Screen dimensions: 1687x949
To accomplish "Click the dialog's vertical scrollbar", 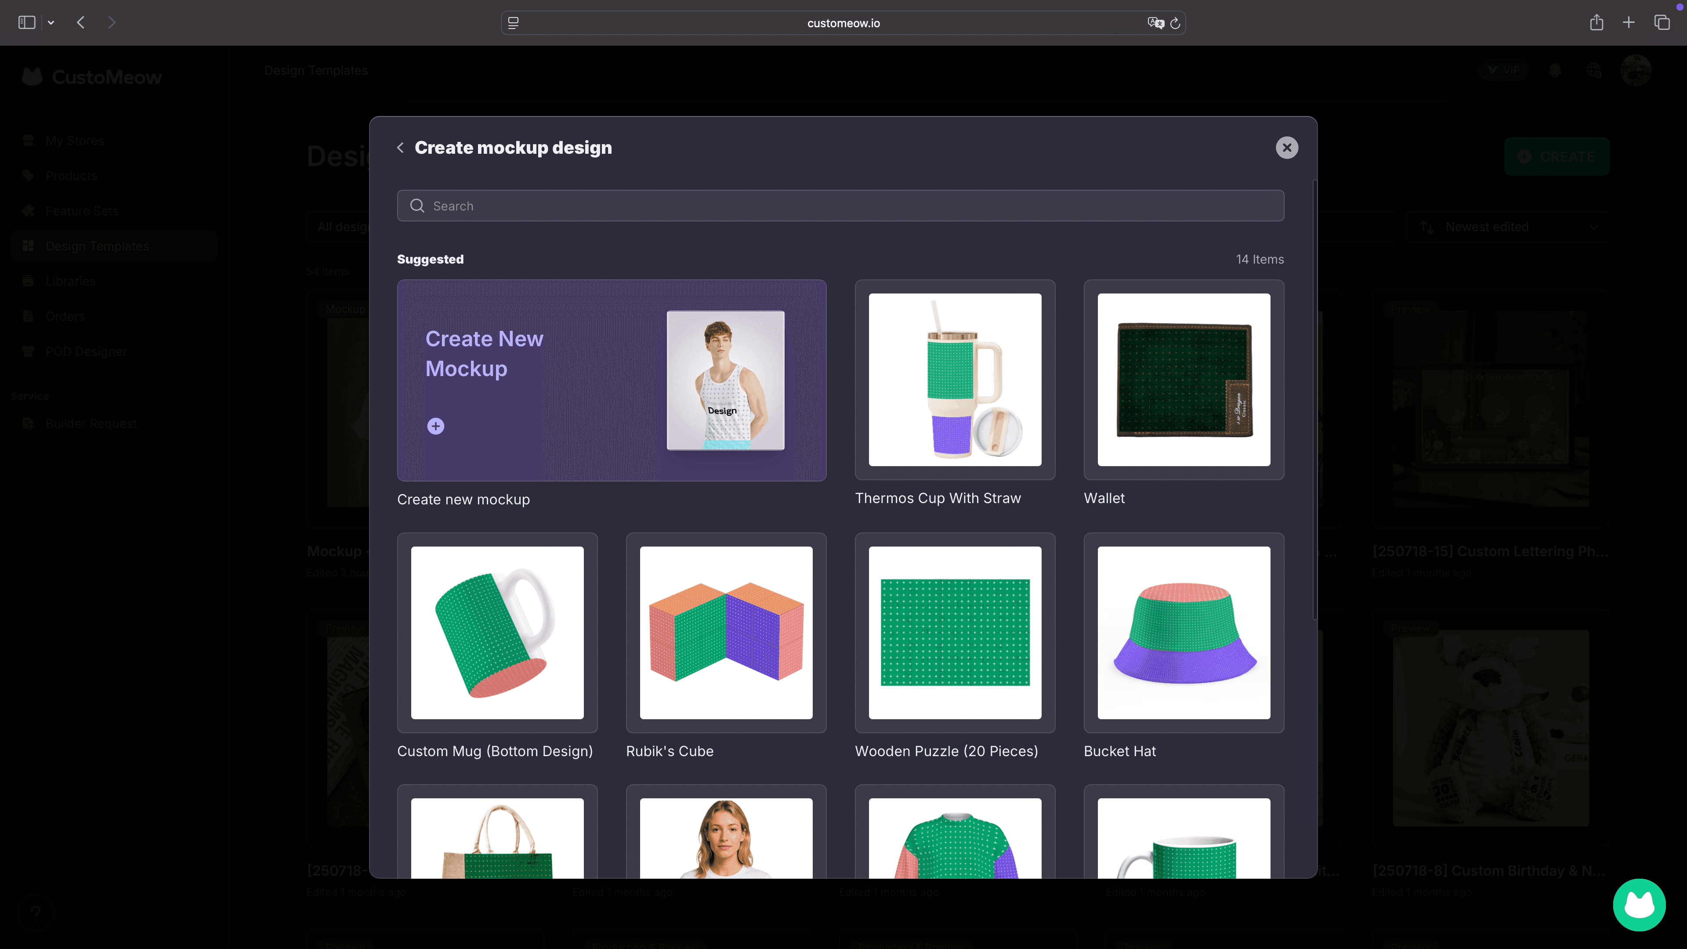I will click(1314, 399).
